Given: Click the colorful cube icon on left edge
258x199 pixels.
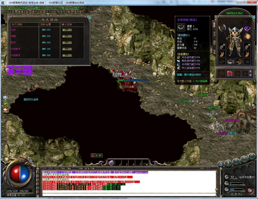Looking at the screenshot, I should point(5,98).
